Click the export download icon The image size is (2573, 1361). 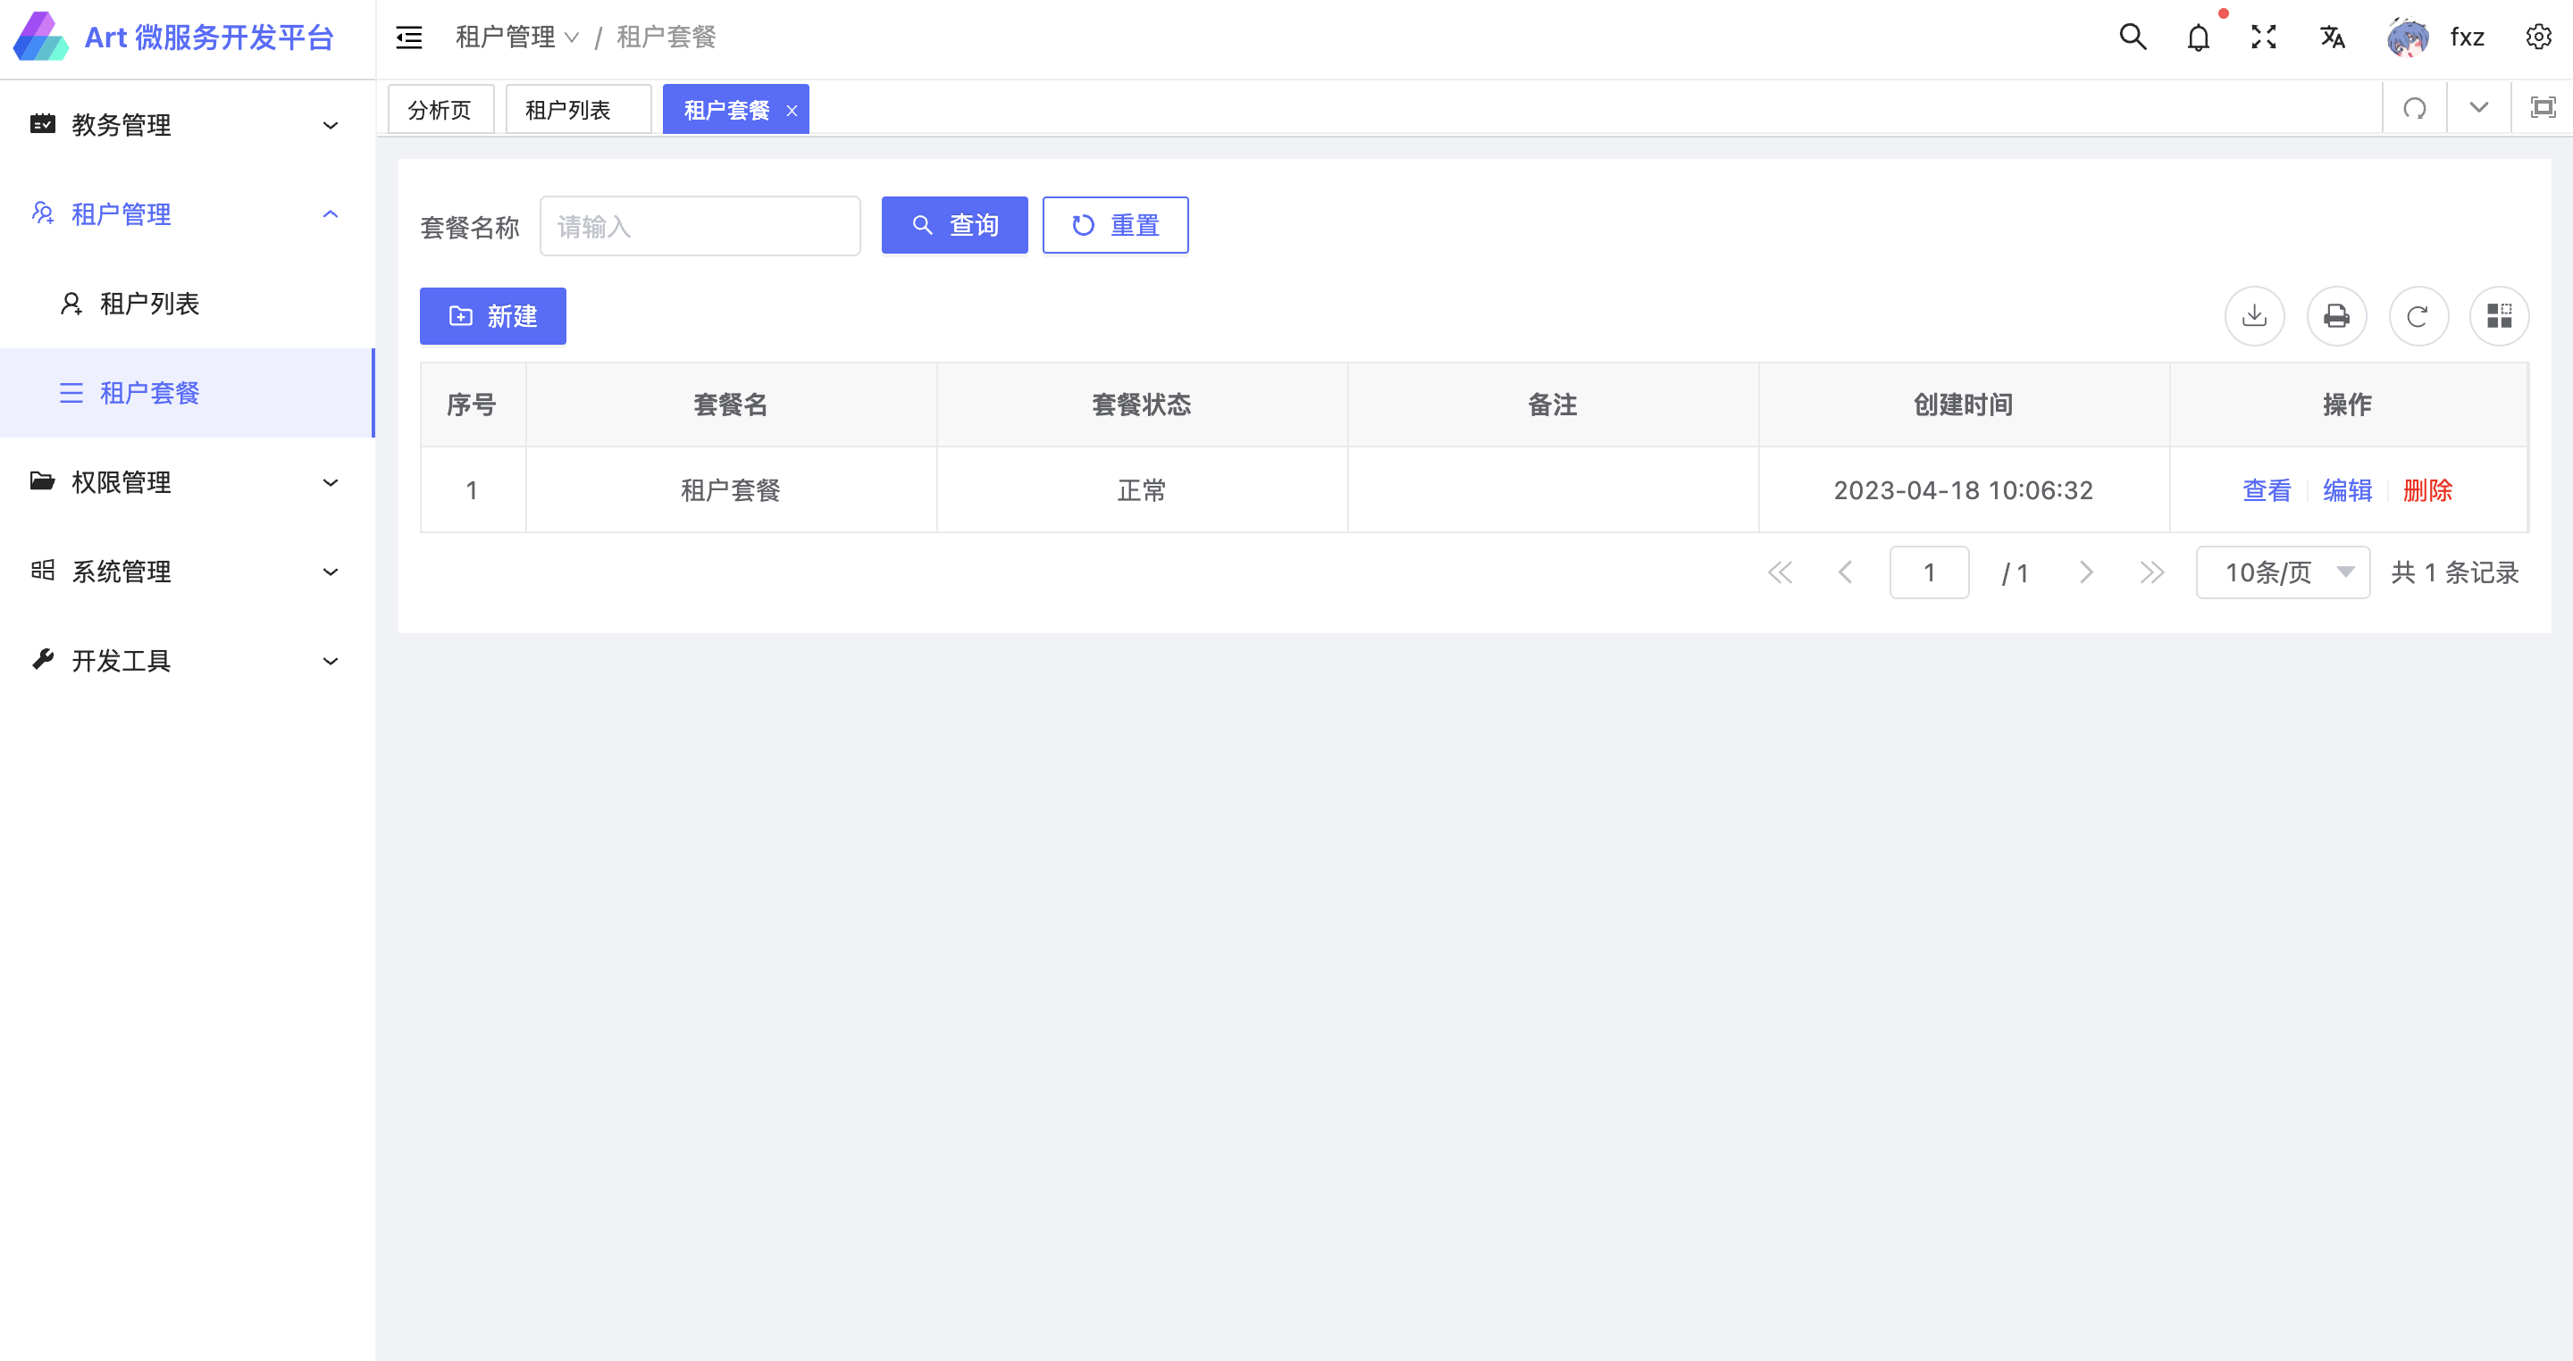2254,316
